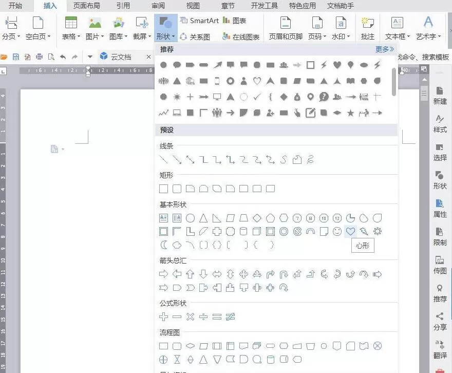Viewport: 452px width, 373px height.
Task: Choose the lightning bolt basic shape
Action: [364, 231]
